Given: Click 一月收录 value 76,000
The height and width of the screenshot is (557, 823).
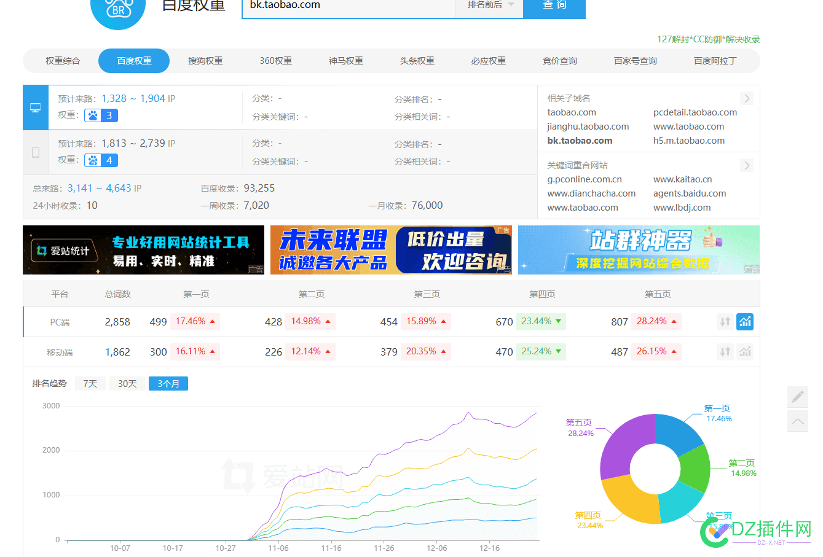Looking at the screenshot, I should click(x=427, y=205).
